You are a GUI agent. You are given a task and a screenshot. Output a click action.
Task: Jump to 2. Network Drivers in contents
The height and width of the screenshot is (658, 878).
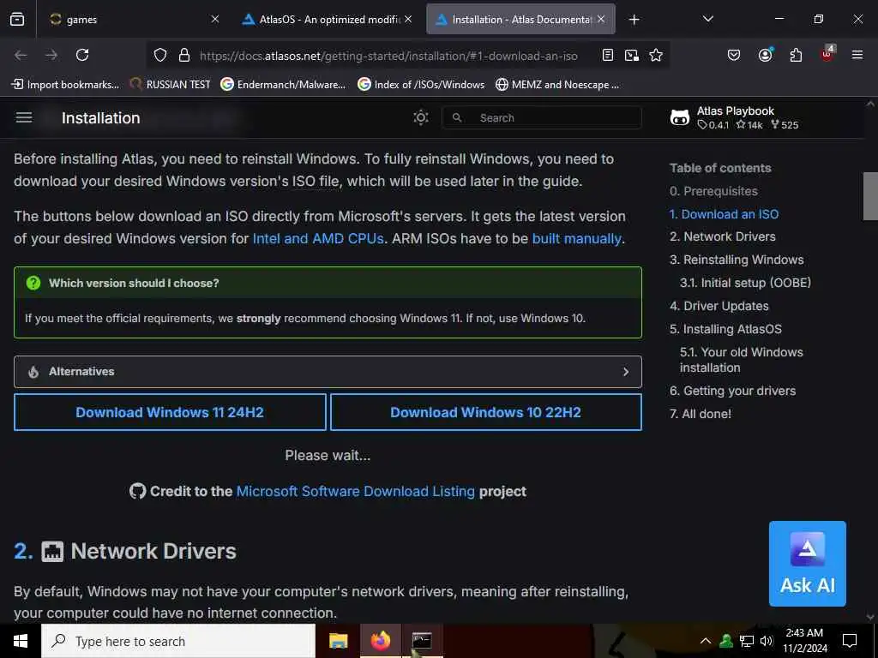coord(722,236)
